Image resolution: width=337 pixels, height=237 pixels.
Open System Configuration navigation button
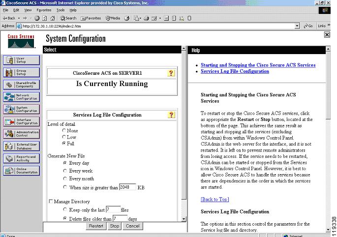(x=21, y=109)
